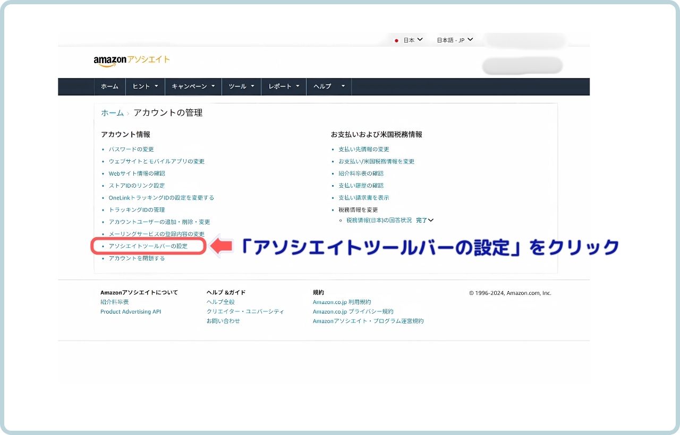Open 紹介料率表の確認 link
The height and width of the screenshot is (435, 680).
[361, 173]
